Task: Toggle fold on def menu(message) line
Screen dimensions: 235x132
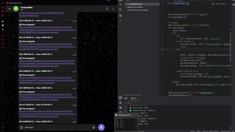Action: pyautogui.click(x=167, y=3)
